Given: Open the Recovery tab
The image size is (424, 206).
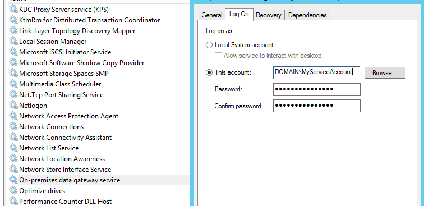Looking at the screenshot, I should pos(269,15).
